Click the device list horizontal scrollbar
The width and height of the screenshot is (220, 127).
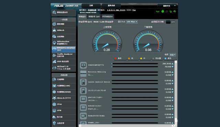127,126
